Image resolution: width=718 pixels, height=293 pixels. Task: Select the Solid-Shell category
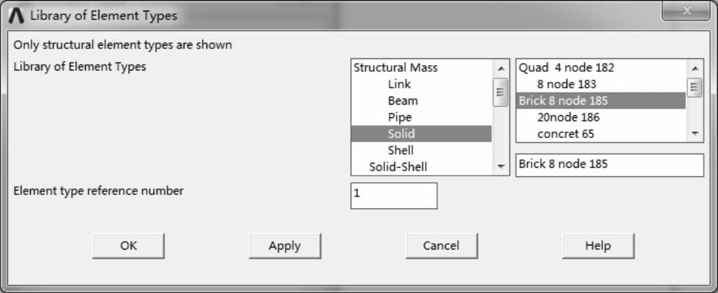[398, 167]
